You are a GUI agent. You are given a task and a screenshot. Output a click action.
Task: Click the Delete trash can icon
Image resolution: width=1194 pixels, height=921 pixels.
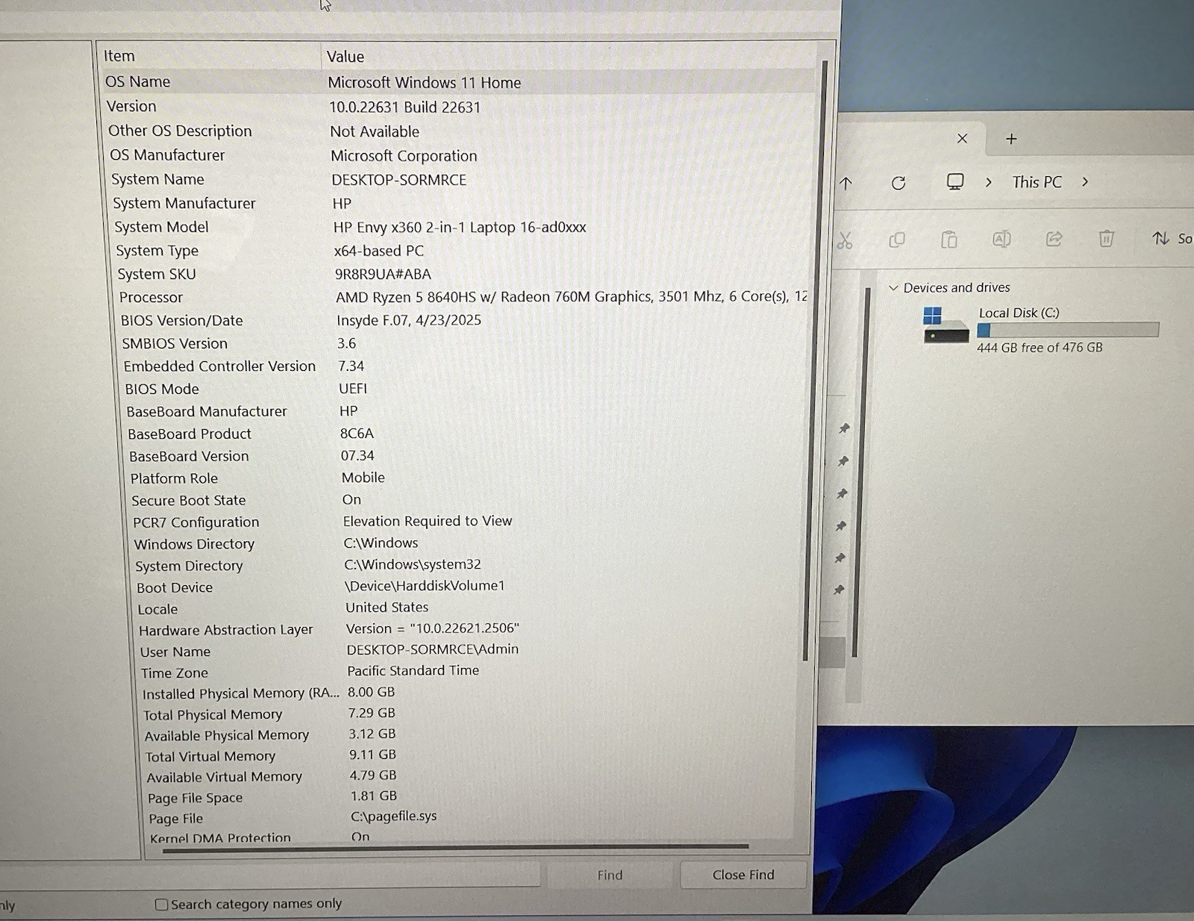(1106, 238)
